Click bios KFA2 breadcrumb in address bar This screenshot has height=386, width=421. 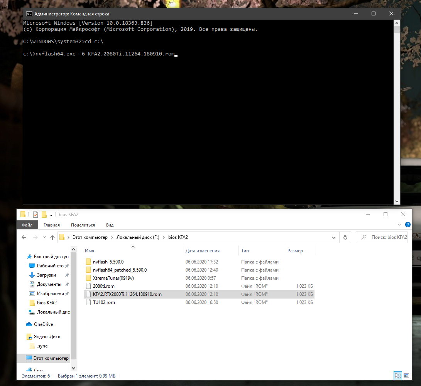[x=178, y=237]
